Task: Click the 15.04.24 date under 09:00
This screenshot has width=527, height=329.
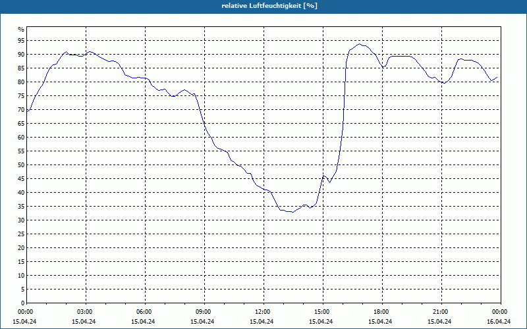Action: [202, 322]
